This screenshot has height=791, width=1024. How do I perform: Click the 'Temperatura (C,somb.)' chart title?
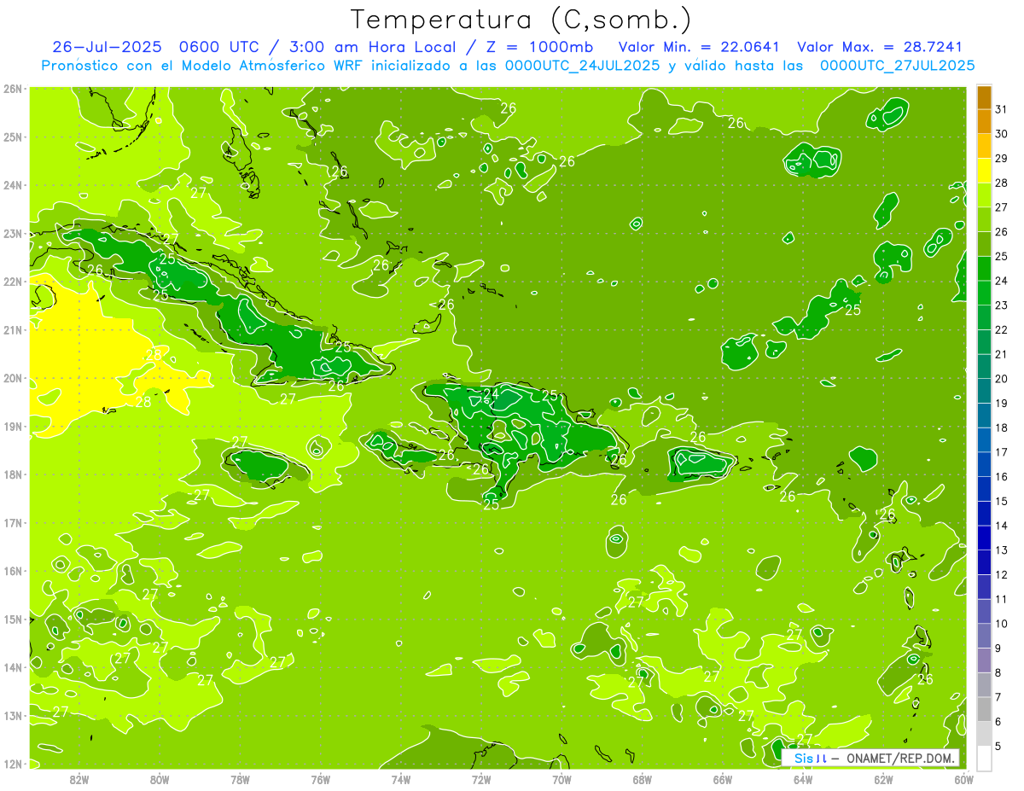point(521,20)
